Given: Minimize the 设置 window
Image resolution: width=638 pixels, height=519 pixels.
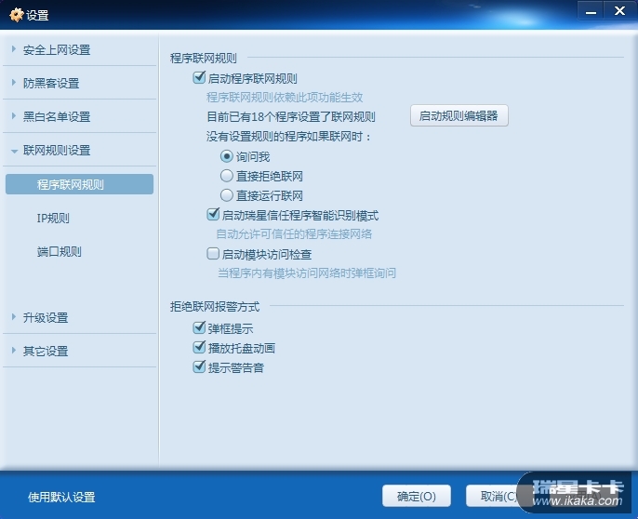Looking at the screenshot, I should [591, 11].
